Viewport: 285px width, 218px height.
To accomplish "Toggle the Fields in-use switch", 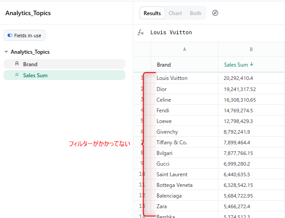I will [10, 36].
